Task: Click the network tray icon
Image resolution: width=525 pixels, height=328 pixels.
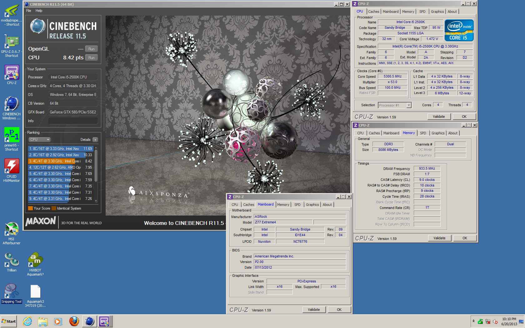Action: pyautogui.click(x=488, y=321)
